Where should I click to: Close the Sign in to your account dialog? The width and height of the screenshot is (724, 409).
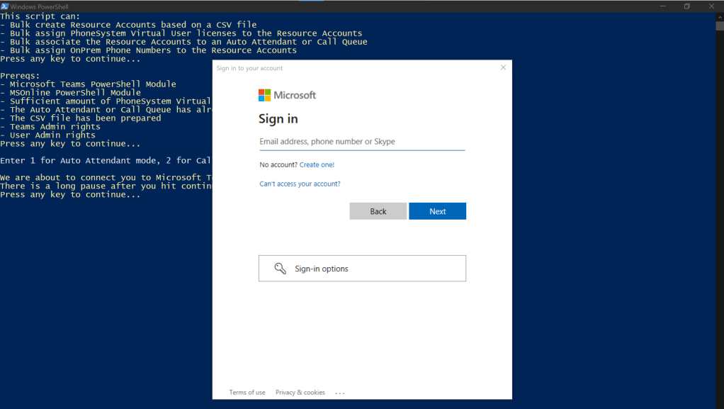click(503, 67)
